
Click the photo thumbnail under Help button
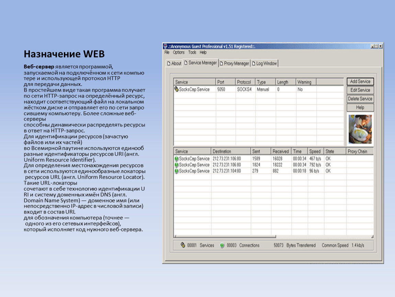pos(360,129)
